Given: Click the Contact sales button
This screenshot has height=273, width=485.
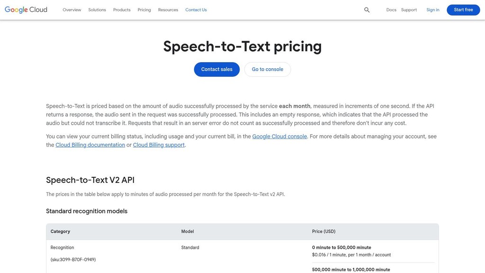Looking at the screenshot, I should [x=216, y=69].
